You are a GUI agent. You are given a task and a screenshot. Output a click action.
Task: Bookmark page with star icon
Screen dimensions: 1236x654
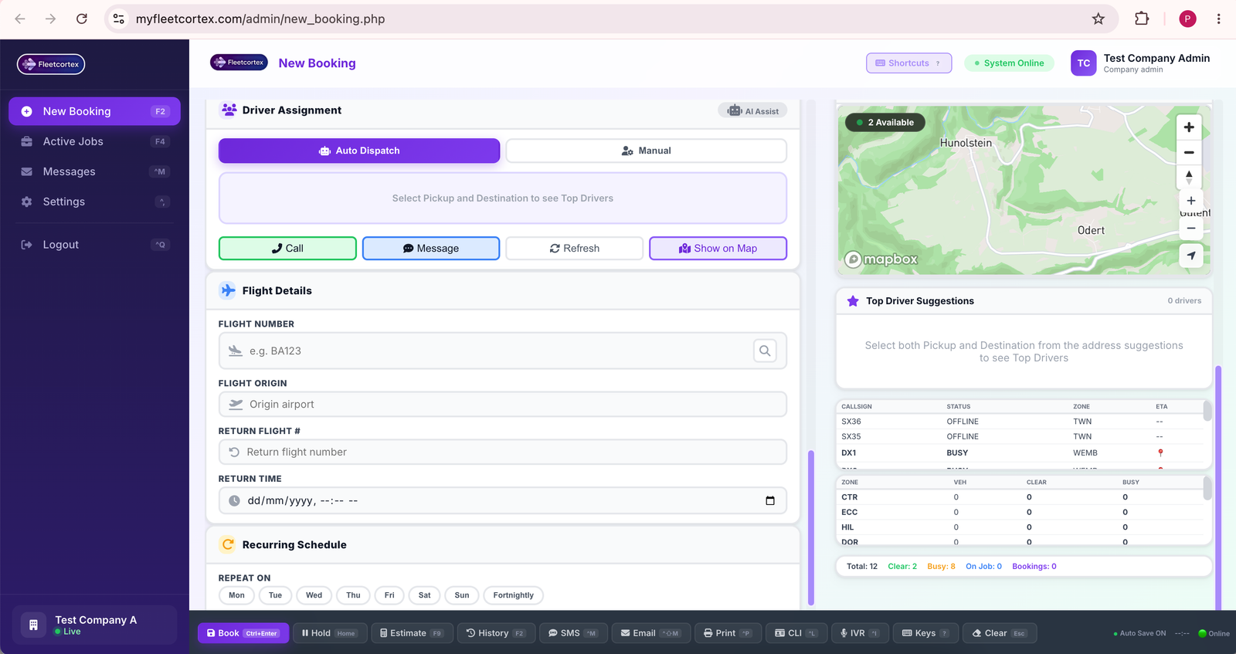1098,19
